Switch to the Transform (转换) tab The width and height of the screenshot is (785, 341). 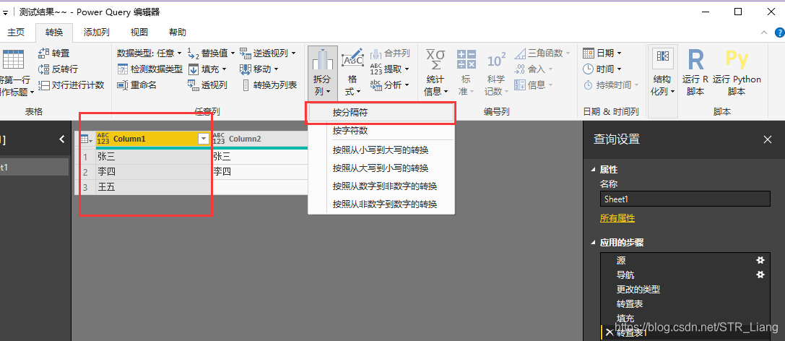54,33
